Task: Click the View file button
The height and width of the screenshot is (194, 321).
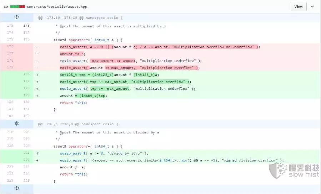Action: coord(299,6)
